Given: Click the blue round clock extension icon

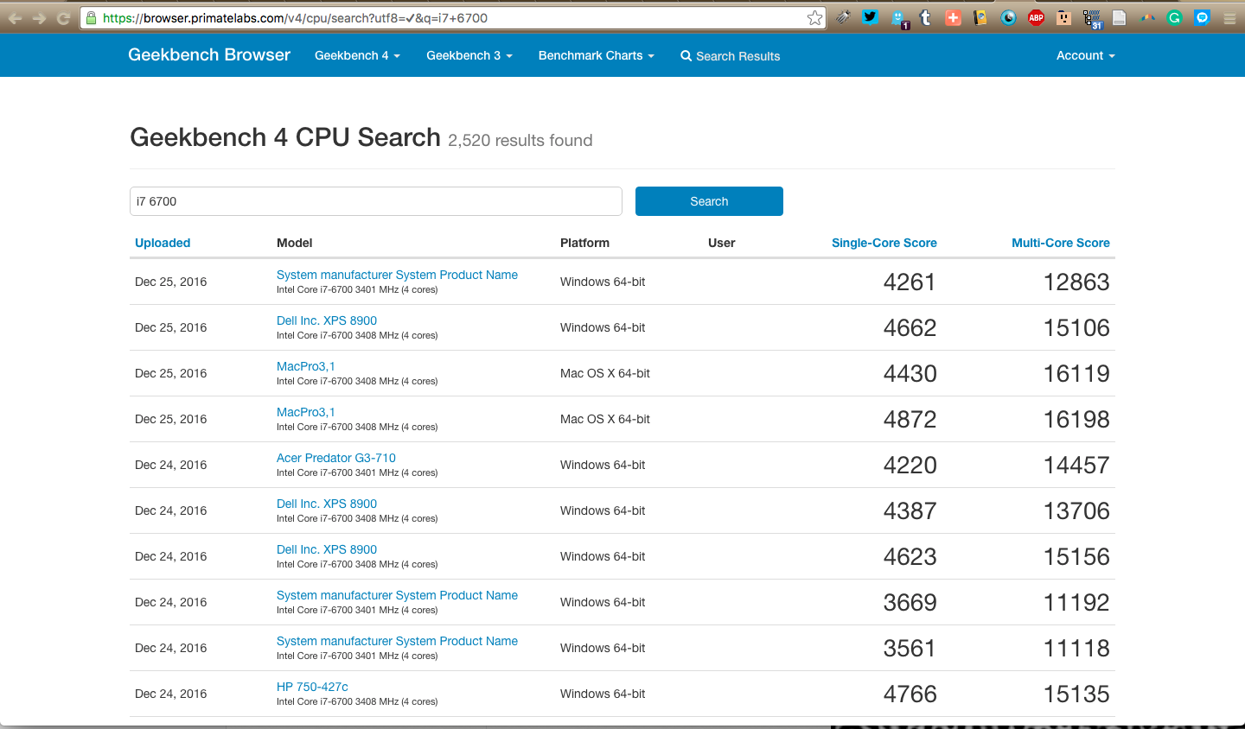Looking at the screenshot, I should (1008, 17).
